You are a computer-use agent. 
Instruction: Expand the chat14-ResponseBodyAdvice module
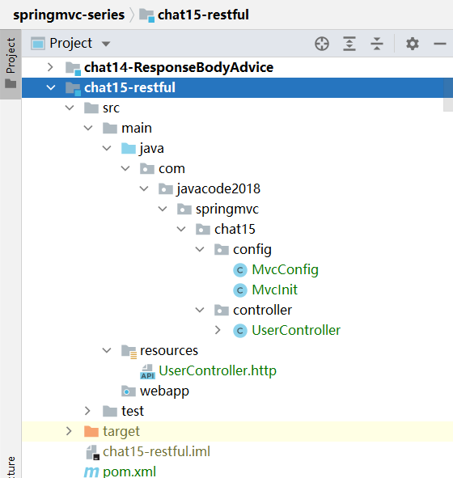pos(51,67)
